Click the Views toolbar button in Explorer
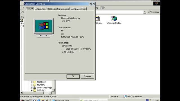Viewport: 180px width, 101px height. (102, 8)
